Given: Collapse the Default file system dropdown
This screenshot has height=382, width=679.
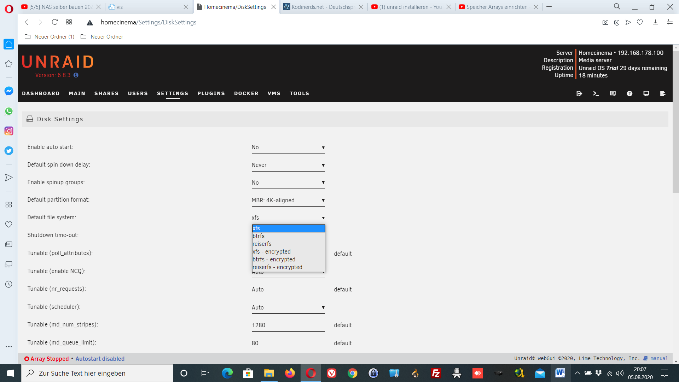Looking at the screenshot, I should tap(288, 218).
